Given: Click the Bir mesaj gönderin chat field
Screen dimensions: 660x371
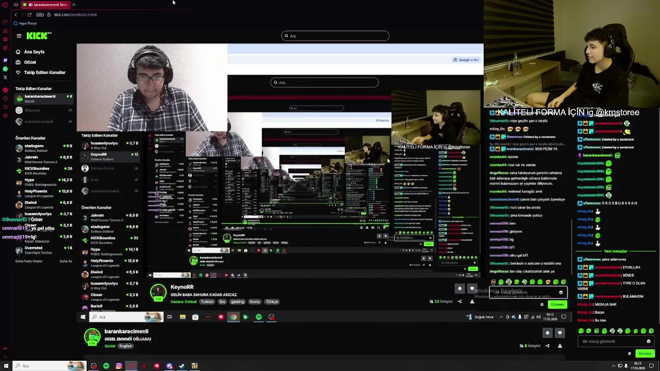Looking at the screenshot, I should click(x=617, y=342).
